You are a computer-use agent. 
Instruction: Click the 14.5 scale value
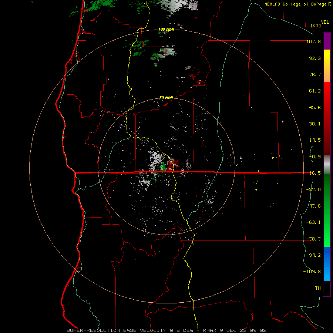315,140
